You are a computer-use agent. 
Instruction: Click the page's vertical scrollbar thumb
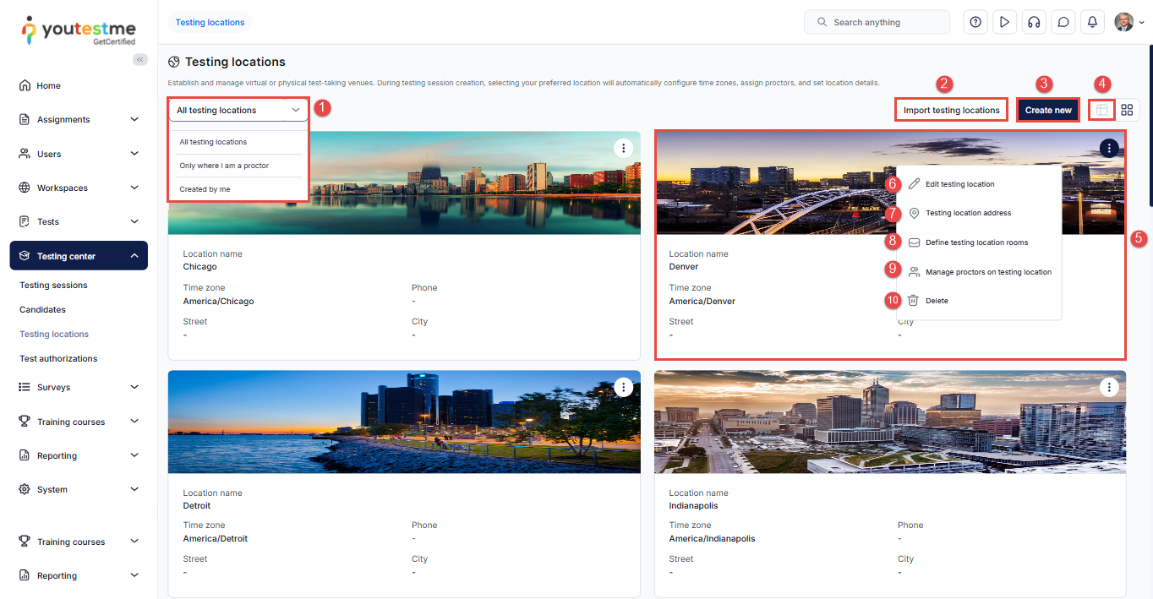pos(1150,127)
